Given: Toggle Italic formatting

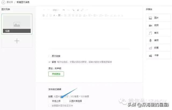Looking at the screenshot, I should click(47, 16).
